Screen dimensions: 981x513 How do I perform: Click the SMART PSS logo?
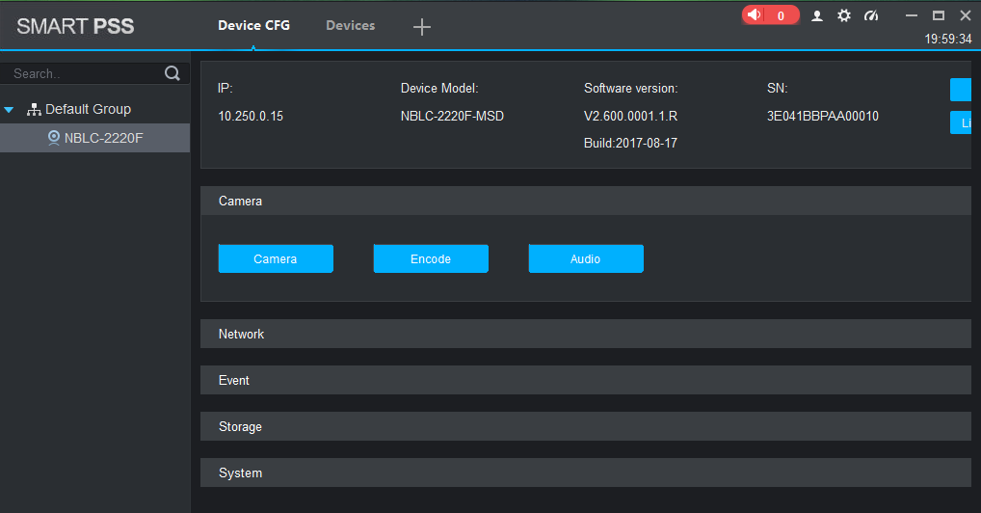coord(75,26)
